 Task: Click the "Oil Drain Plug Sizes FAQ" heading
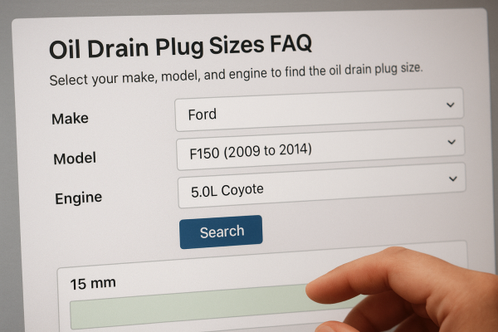[x=181, y=47]
